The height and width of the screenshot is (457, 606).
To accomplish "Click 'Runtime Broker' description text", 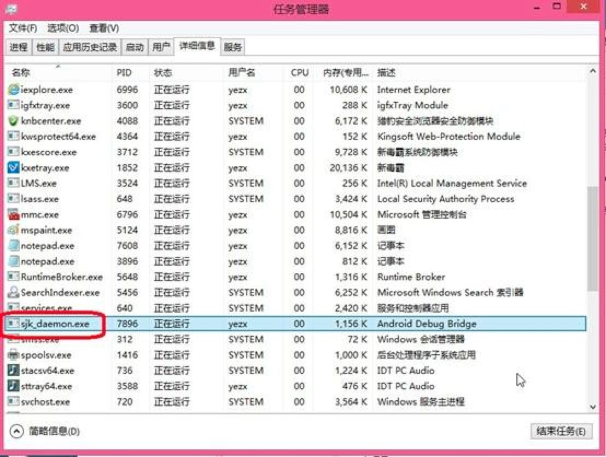I will pos(411,277).
